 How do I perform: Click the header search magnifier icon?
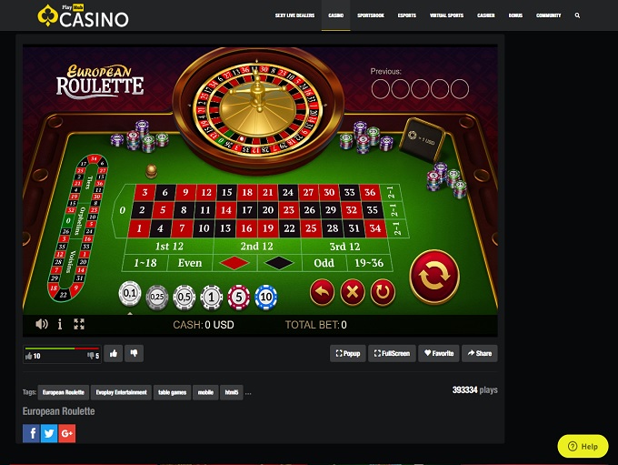577,15
